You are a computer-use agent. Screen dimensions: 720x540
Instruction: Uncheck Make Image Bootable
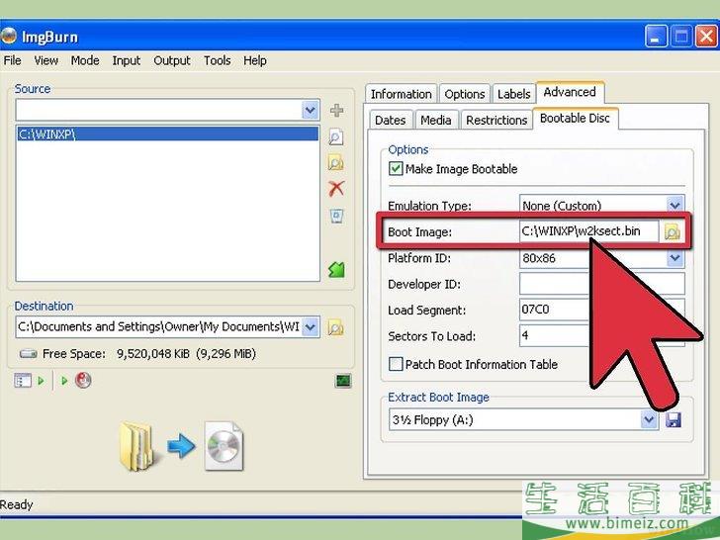(x=397, y=169)
